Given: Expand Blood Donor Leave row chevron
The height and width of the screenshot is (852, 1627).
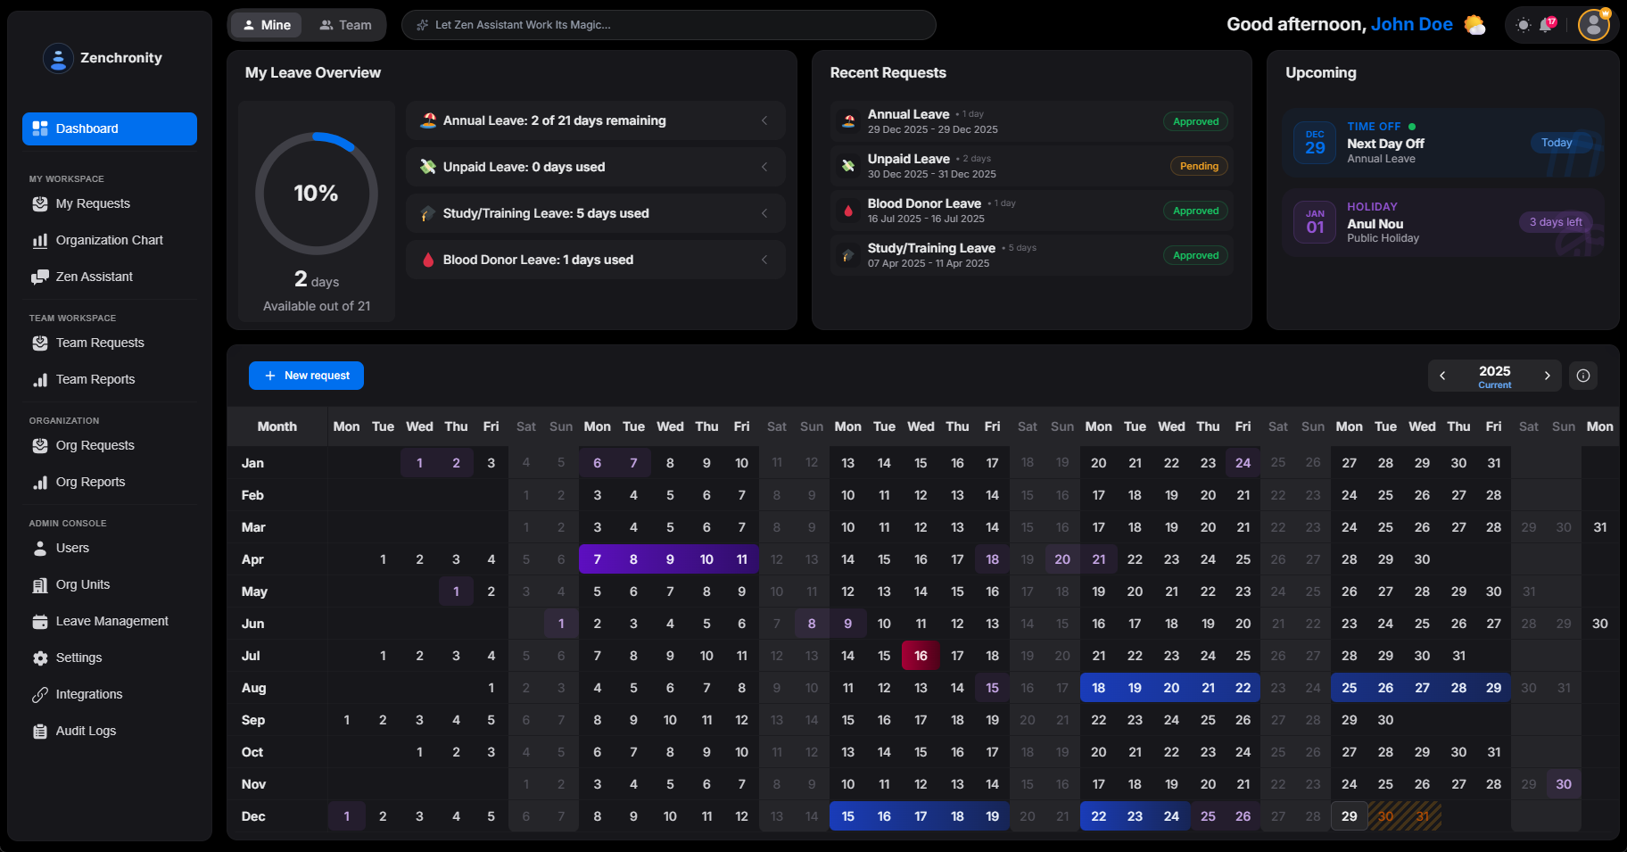Looking at the screenshot, I should [x=764, y=260].
